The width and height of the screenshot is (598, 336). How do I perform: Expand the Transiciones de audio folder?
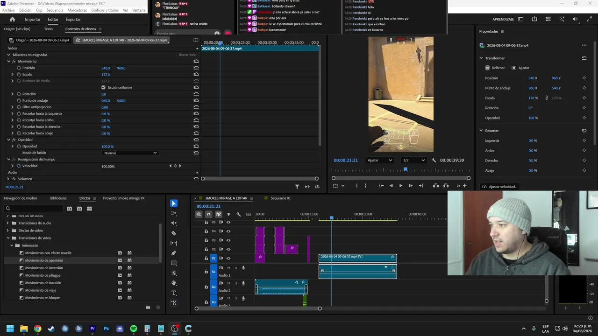7,223
